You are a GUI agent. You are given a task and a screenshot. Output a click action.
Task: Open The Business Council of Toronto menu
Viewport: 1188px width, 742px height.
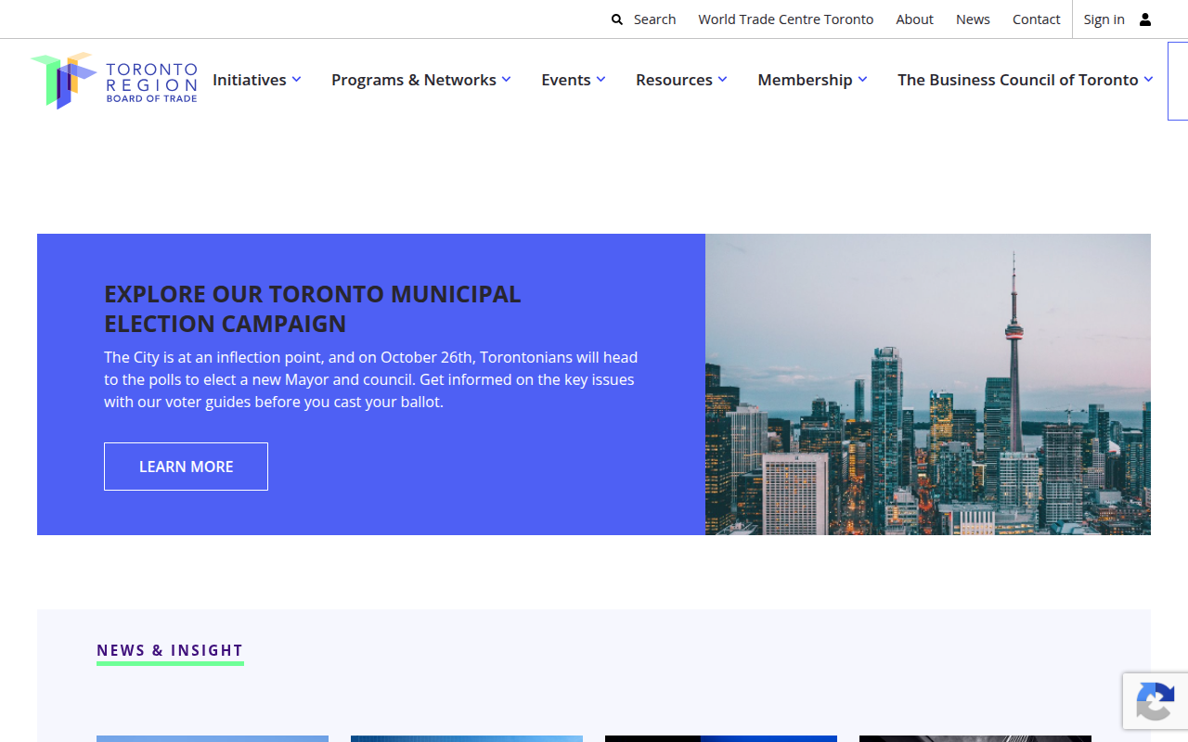point(1018,80)
